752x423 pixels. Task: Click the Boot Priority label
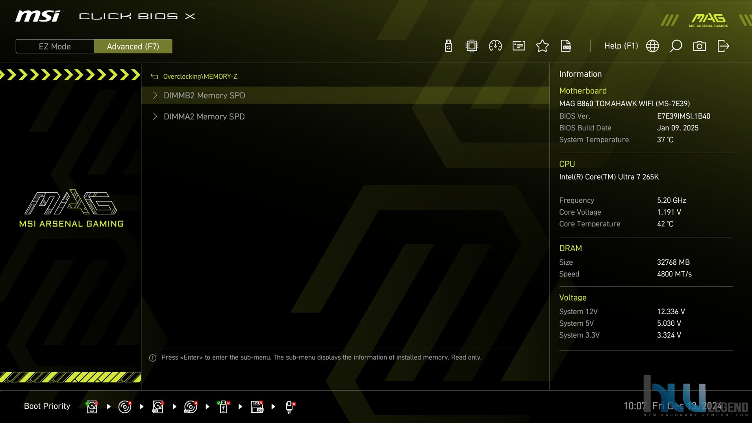(47, 406)
